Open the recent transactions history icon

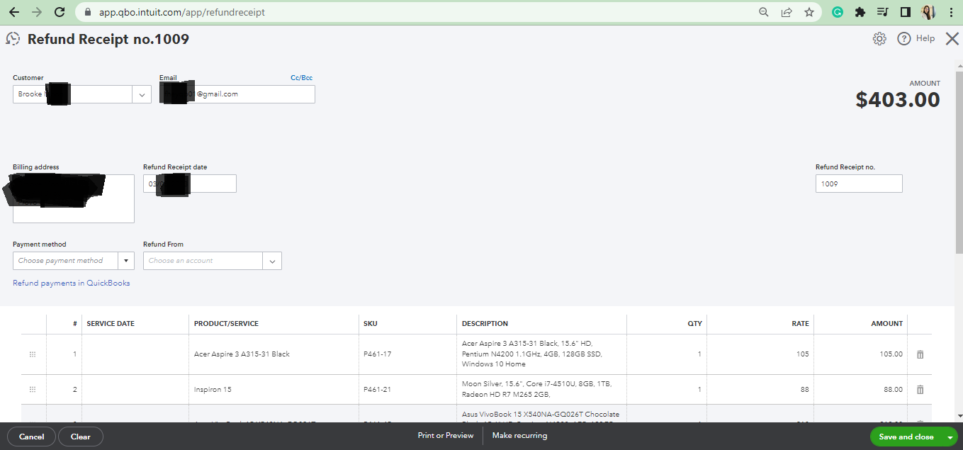click(x=13, y=39)
